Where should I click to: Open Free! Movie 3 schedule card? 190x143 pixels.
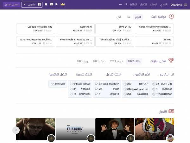pos(75,41)
